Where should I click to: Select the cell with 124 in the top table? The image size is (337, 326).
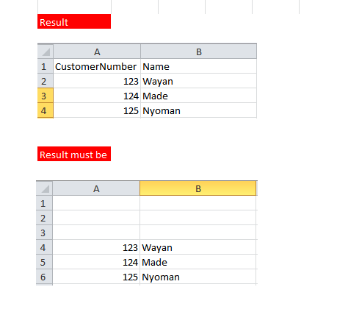97,96
